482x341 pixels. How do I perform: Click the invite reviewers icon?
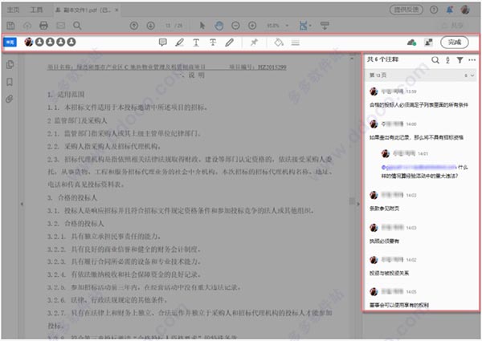[x=428, y=43]
